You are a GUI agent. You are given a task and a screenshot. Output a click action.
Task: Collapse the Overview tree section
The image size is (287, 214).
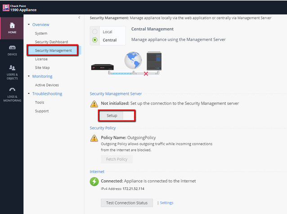click(29, 25)
